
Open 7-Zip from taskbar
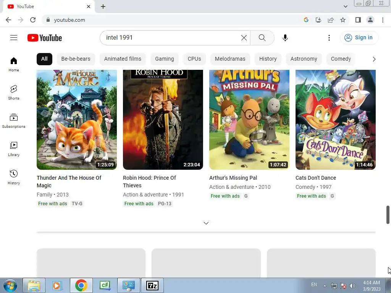point(152,285)
